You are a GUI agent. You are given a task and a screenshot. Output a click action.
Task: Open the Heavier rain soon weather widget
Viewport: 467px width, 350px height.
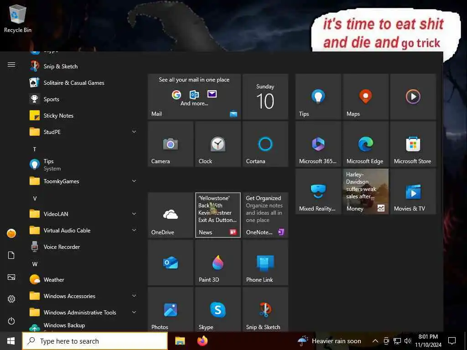[329, 341]
